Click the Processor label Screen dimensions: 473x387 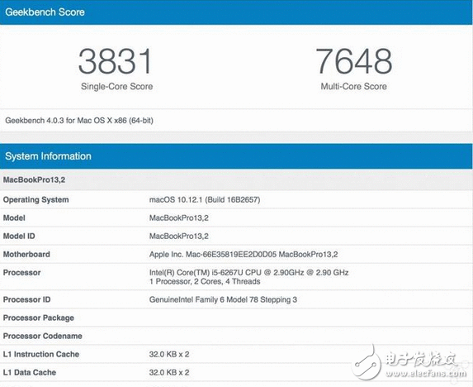21,273
